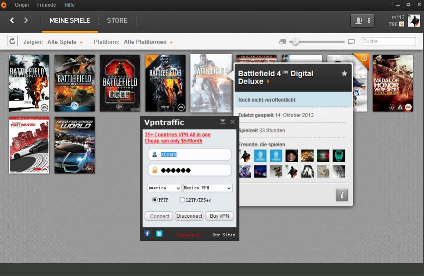The image size is (424, 276).
Task: Open the Facebook icon in Vpntraffic
Action: click(147, 233)
